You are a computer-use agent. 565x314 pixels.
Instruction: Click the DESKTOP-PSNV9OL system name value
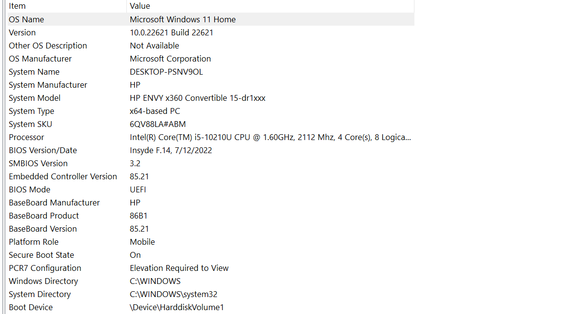166,72
